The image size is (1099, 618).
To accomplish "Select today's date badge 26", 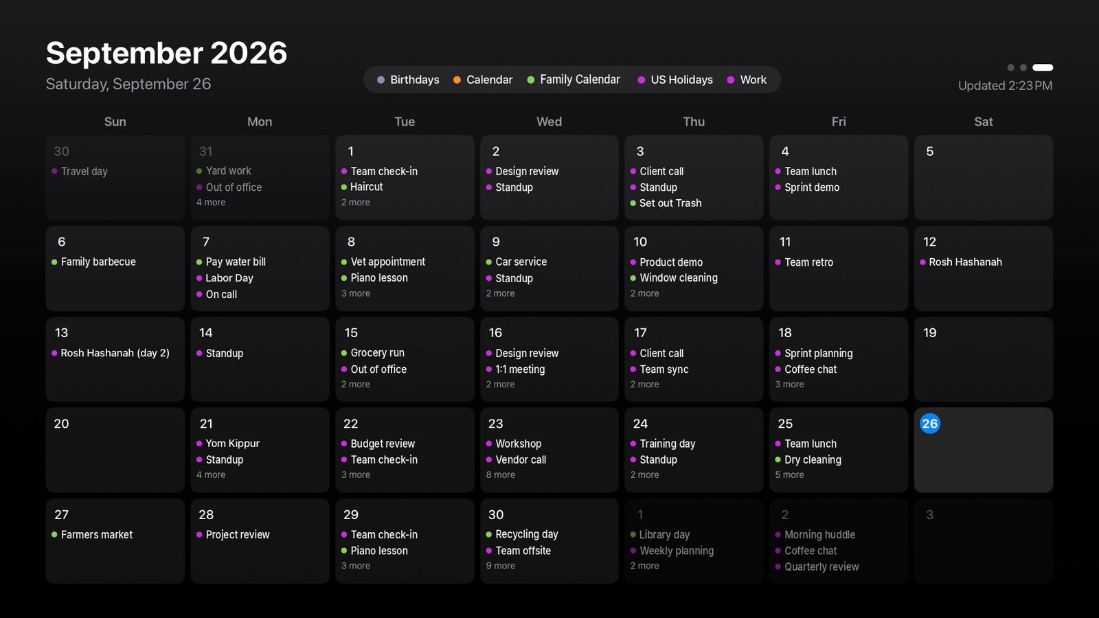I will click(929, 424).
